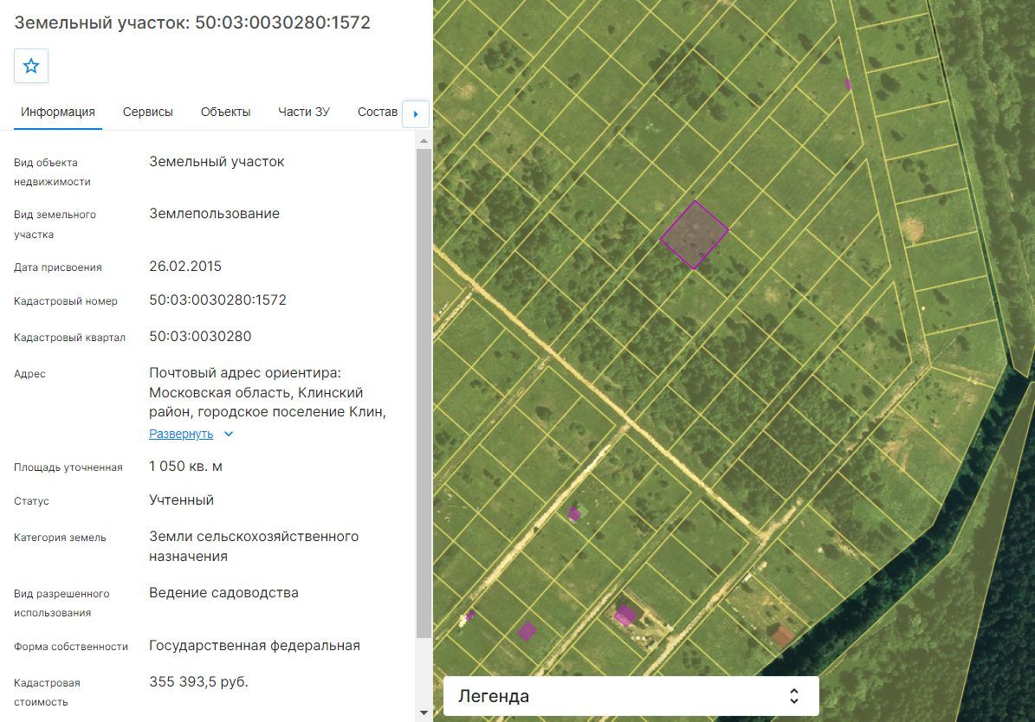1035x722 pixels.
Task: Click Землепользование value
Action: coord(215,213)
